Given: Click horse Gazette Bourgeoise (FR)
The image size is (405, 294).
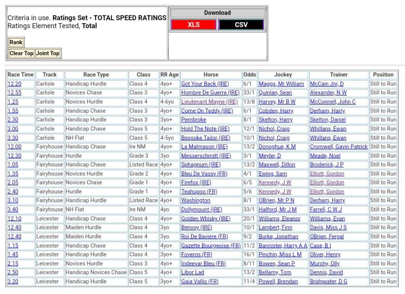Looking at the screenshot, I should coord(211,246).
